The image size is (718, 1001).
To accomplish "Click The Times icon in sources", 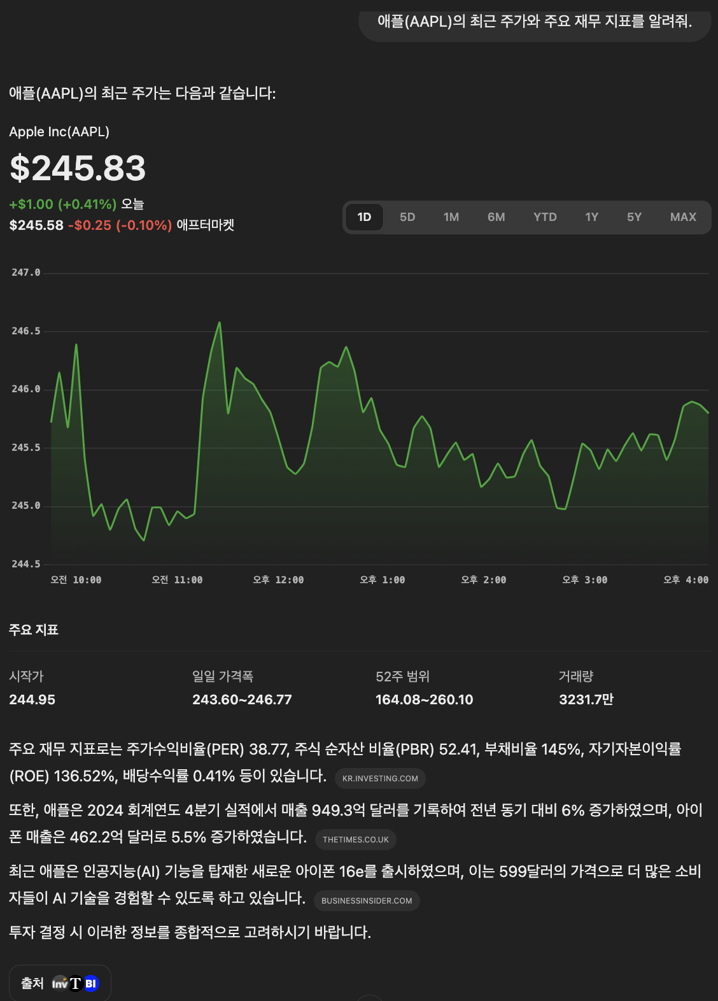I will 76,984.
